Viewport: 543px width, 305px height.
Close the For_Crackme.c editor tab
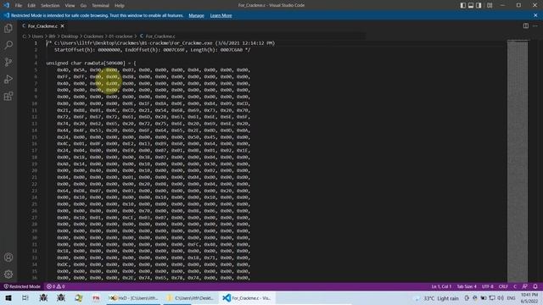tap(62, 26)
